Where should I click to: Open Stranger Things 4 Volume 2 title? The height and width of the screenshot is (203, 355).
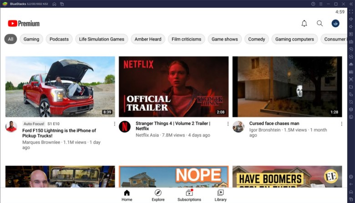(173, 126)
